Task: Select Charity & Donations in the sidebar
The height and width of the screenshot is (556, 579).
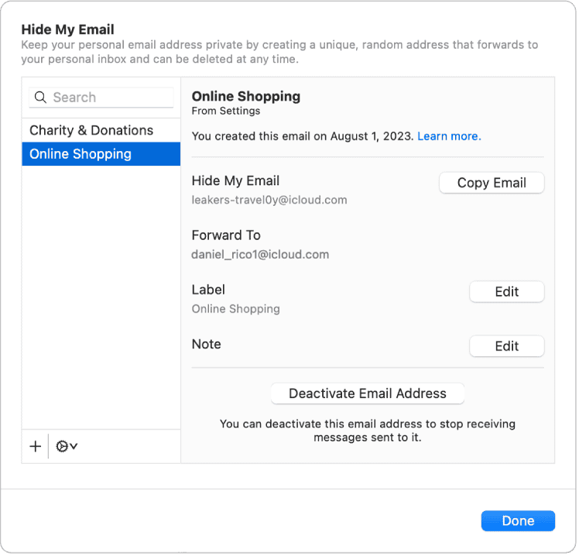Action: 91,130
